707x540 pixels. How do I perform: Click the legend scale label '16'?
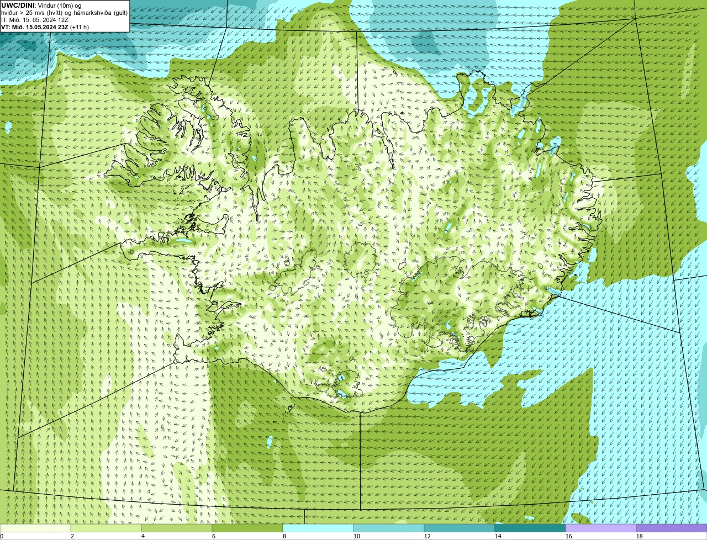pyautogui.click(x=569, y=536)
